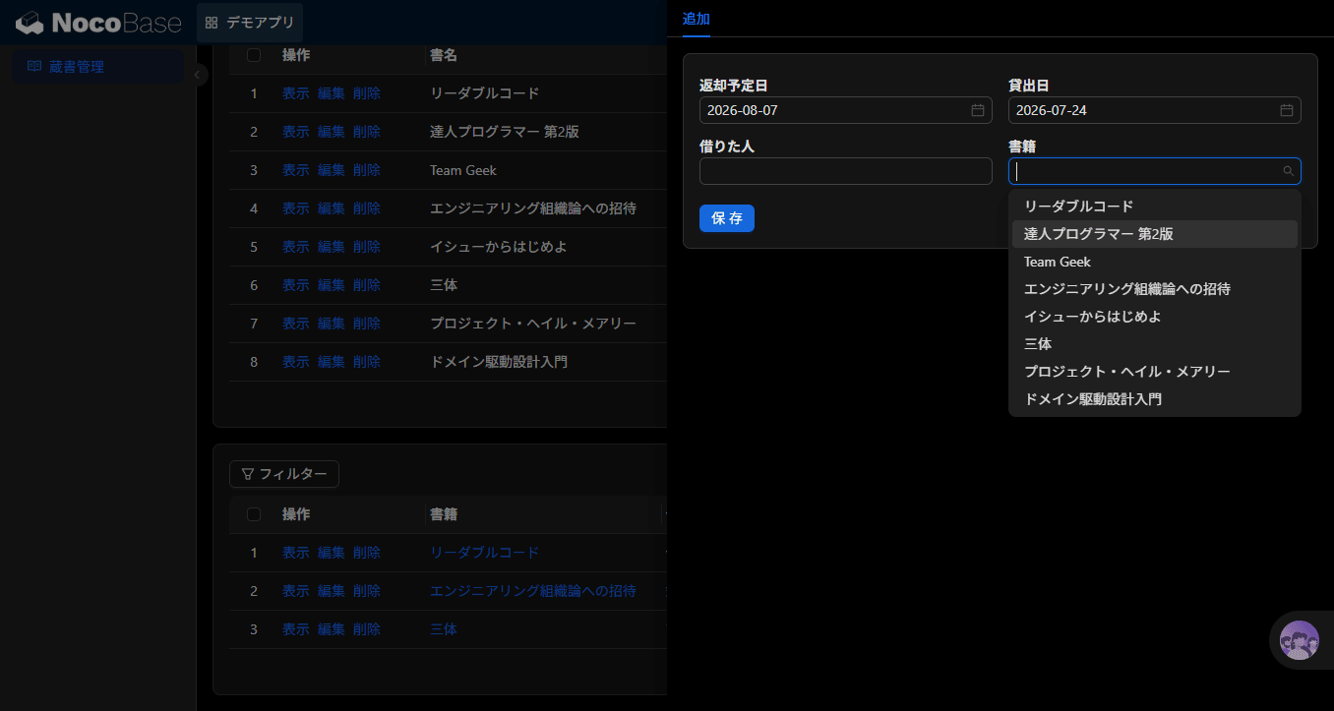The height and width of the screenshot is (711, 1334).
Task: Click 編集 for 達人プログラマー 第2版
Action: tap(332, 132)
